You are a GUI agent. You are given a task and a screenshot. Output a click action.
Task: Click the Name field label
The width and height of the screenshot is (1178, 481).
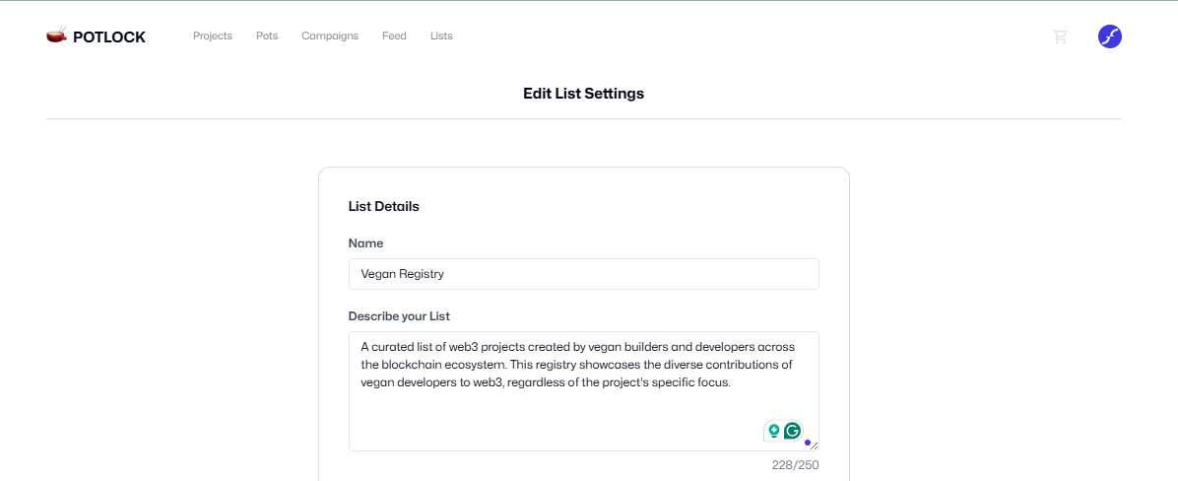[365, 242]
